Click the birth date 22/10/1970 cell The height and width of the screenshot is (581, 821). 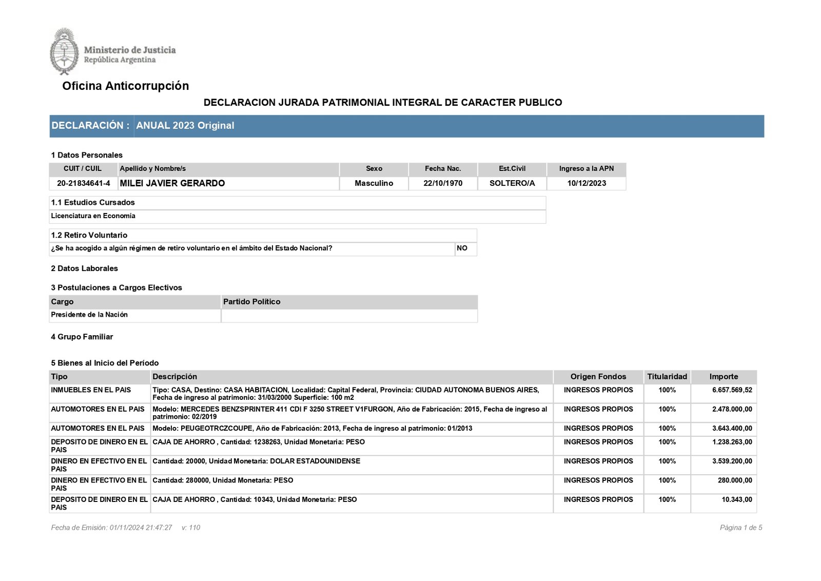click(x=443, y=183)
